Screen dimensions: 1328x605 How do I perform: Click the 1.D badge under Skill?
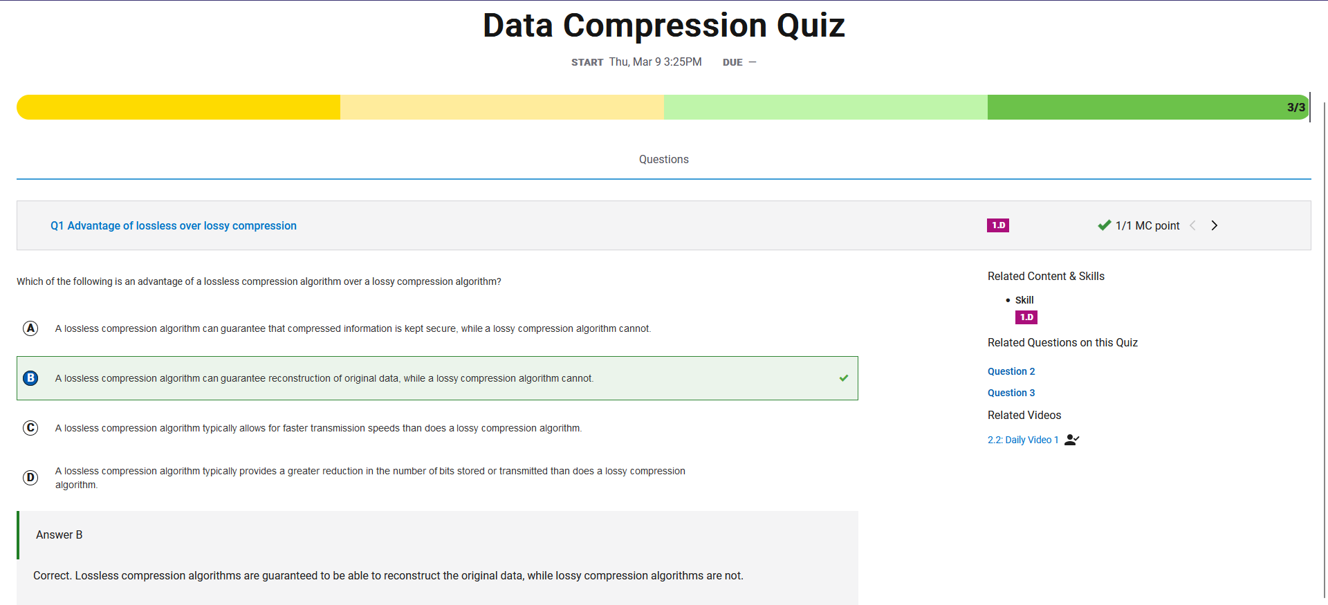tap(1026, 317)
